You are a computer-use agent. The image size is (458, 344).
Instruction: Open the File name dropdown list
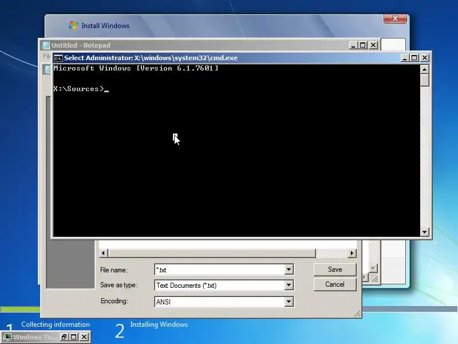pyautogui.click(x=289, y=269)
